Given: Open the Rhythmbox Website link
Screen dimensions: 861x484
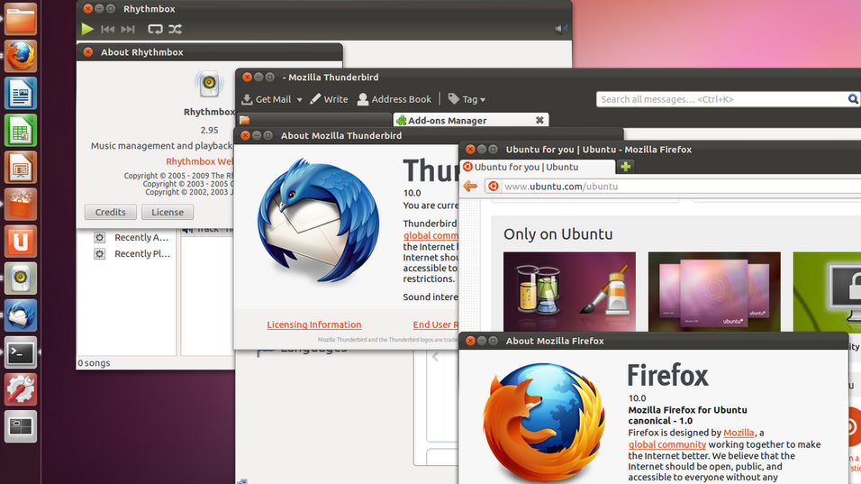Looking at the screenshot, I should (x=200, y=161).
